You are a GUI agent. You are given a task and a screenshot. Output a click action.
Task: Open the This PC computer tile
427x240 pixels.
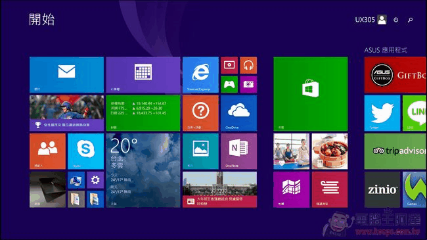click(x=76, y=180)
